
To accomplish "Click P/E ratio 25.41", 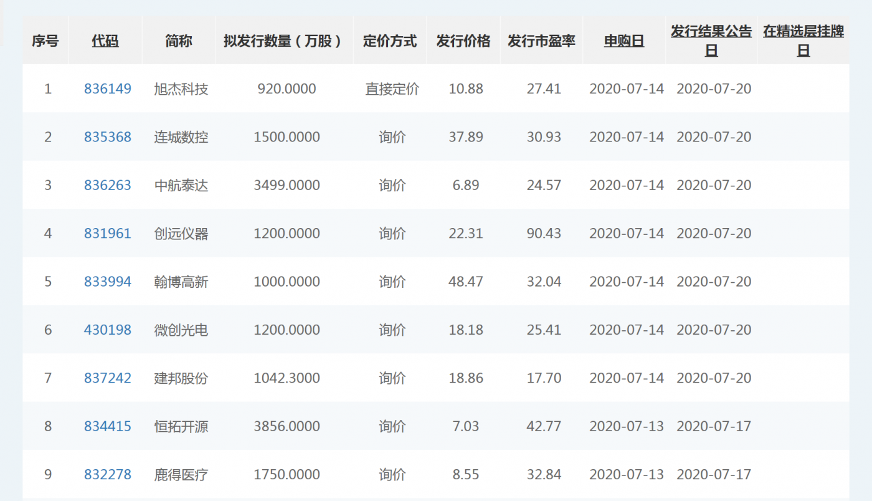I will tap(544, 330).
